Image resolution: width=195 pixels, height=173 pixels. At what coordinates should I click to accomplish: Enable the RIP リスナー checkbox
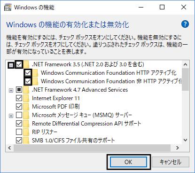click(19, 132)
